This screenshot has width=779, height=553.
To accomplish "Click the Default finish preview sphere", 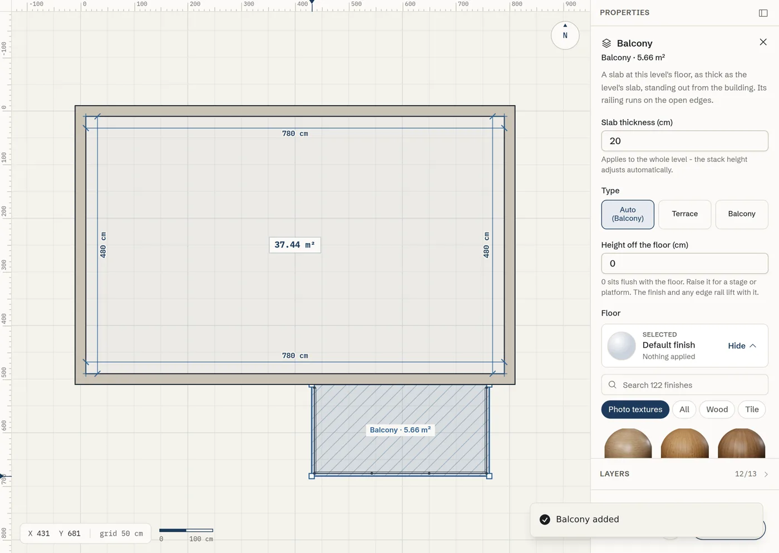I will coord(622,345).
